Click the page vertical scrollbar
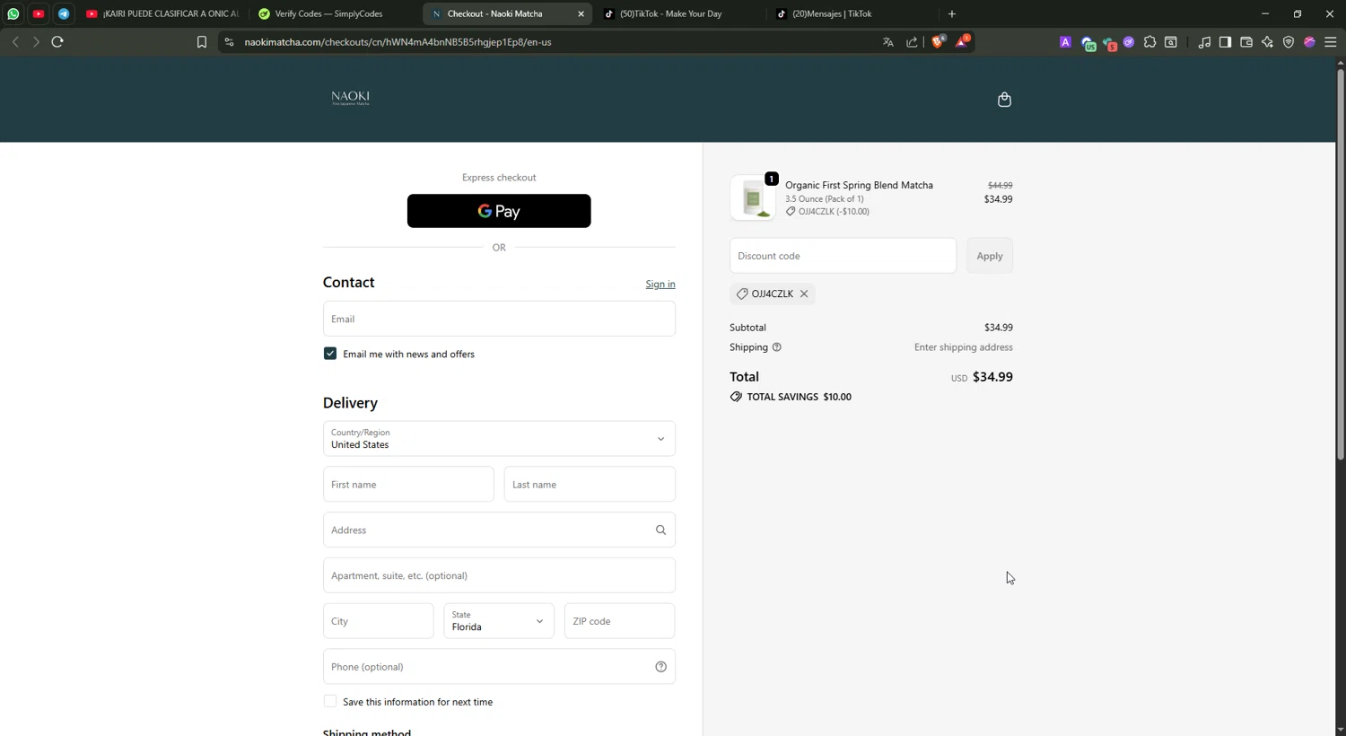The height and width of the screenshot is (736, 1346). tap(1341, 265)
